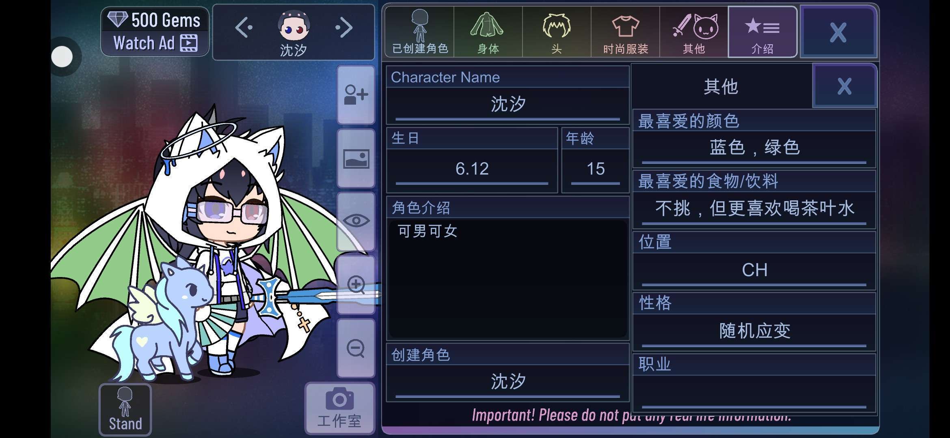Select the 时尚服装 clothing tab
This screenshot has height=438, width=950.
(x=625, y=32)
